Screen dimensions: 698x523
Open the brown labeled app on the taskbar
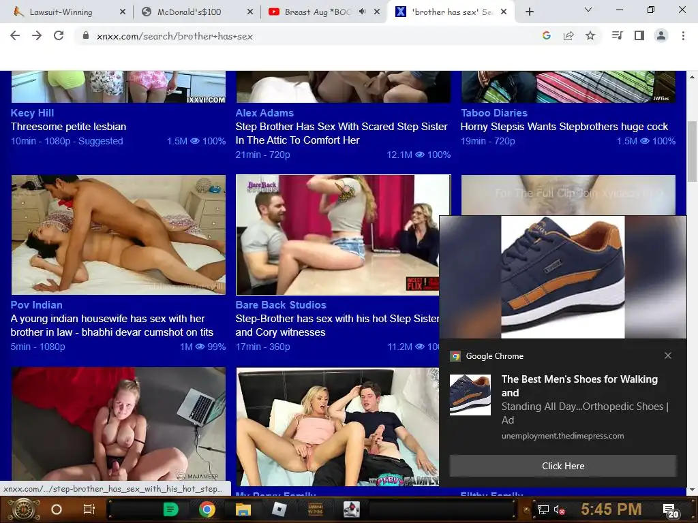(315, 509)
